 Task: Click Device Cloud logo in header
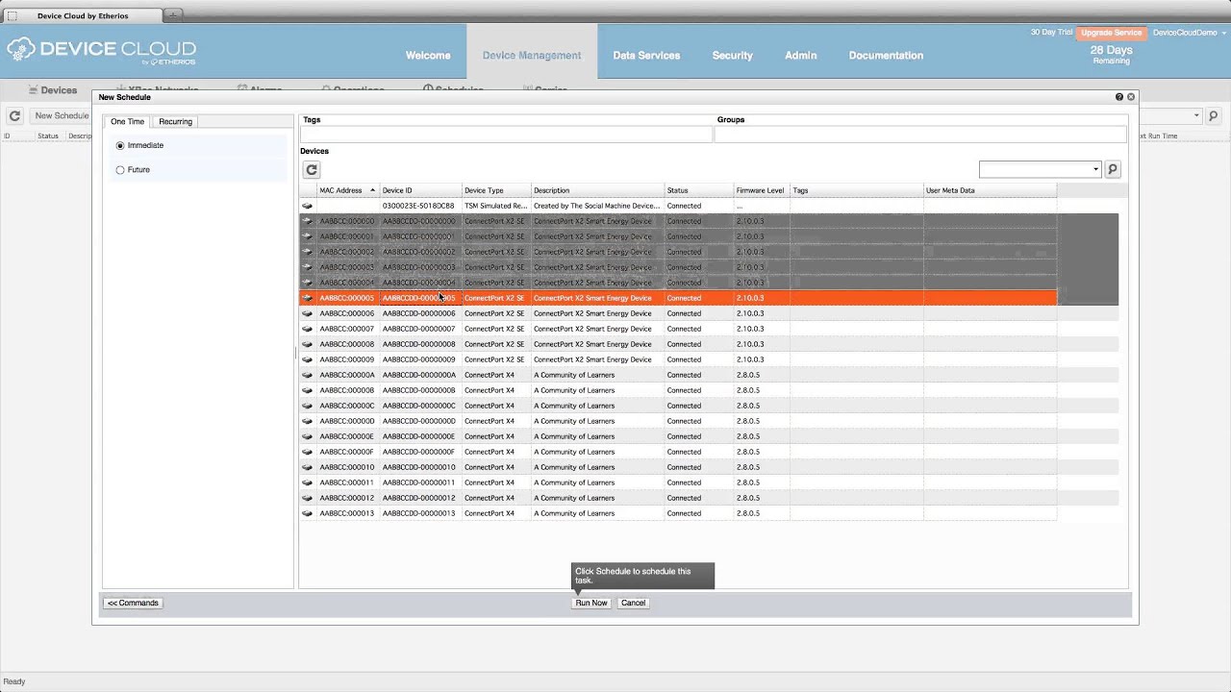tap(102, 51)
